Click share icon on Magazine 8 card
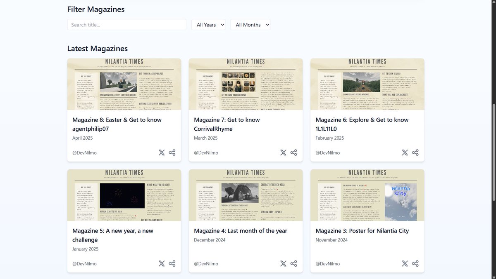The width and height of the screenshot is (496, 279). [x=172, y=152]
